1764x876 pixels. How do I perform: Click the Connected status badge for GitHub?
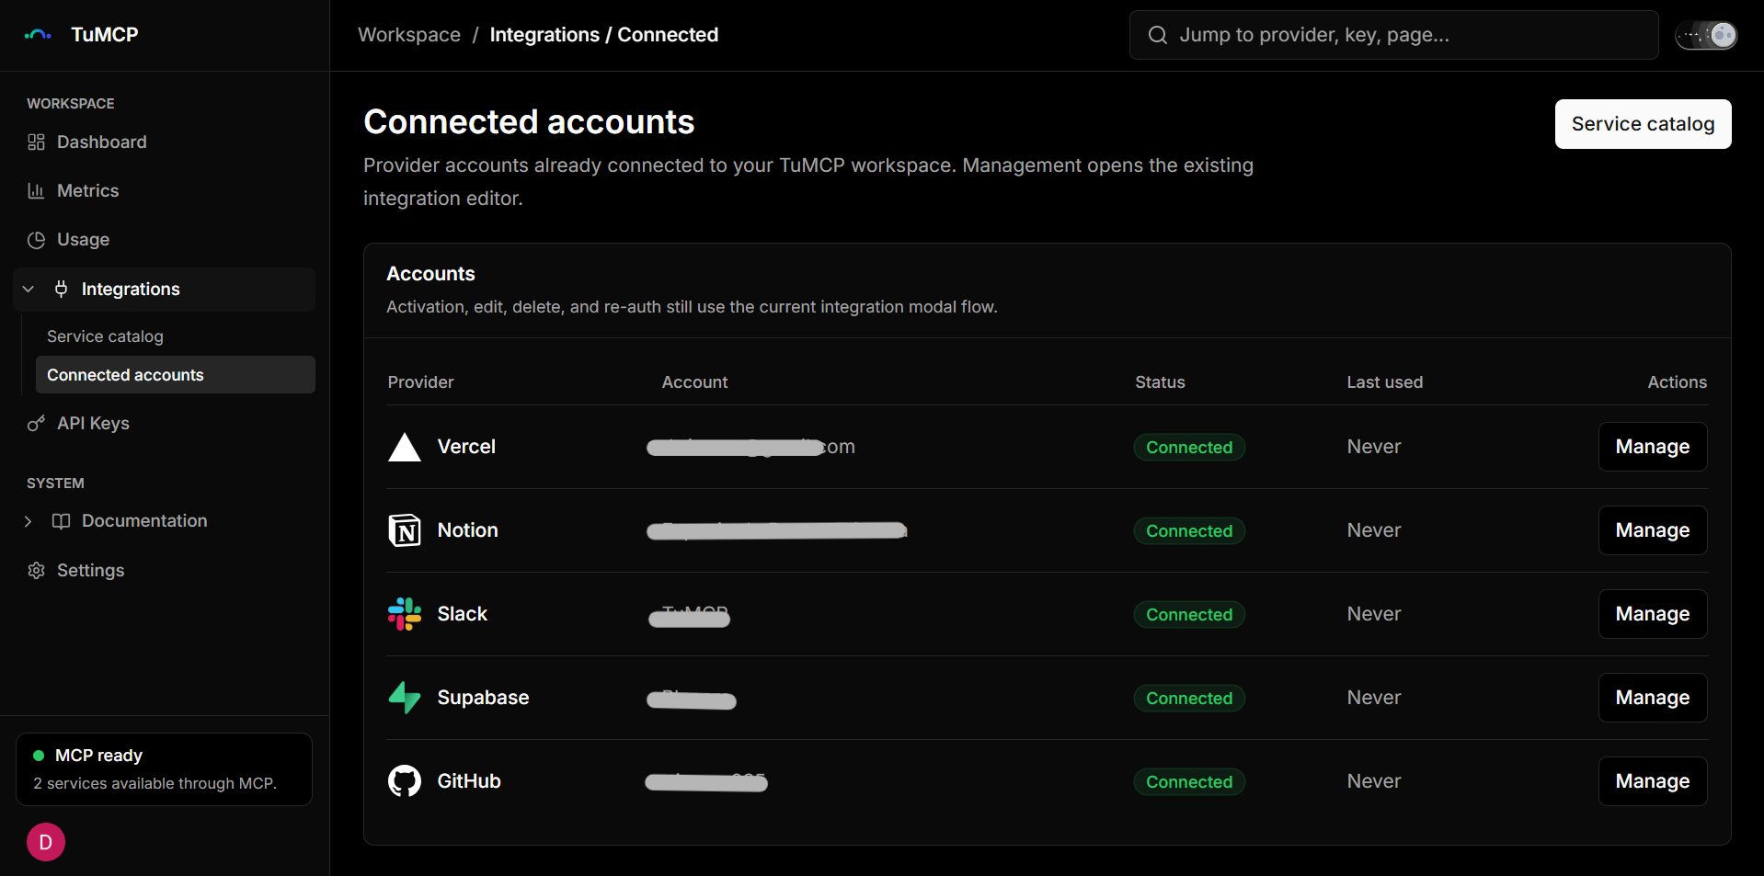click(x=1189, y=782)
